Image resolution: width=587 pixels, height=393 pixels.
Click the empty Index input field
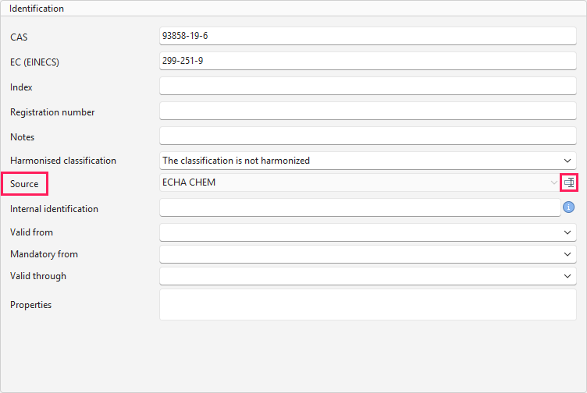(x=368, y=86)
